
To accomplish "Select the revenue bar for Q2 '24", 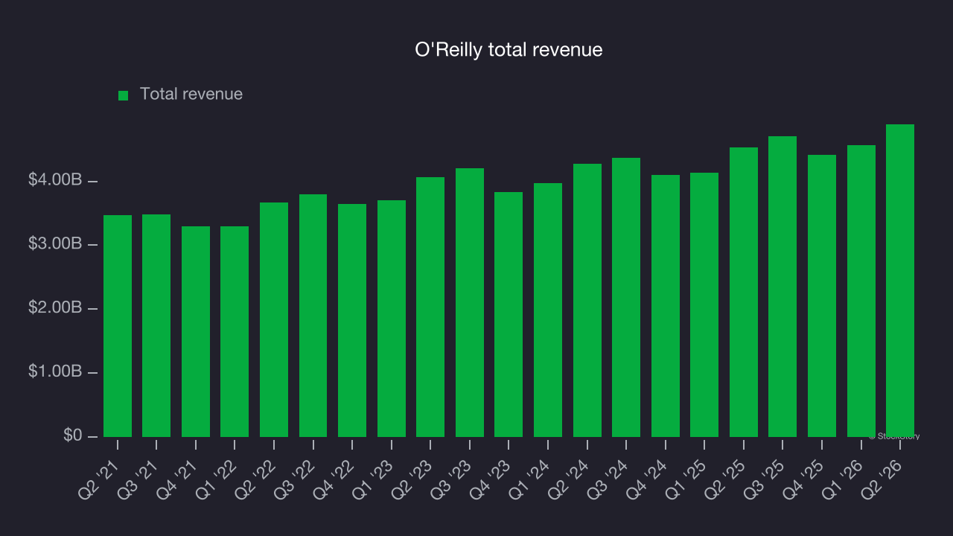I will (x=587, y=300).
